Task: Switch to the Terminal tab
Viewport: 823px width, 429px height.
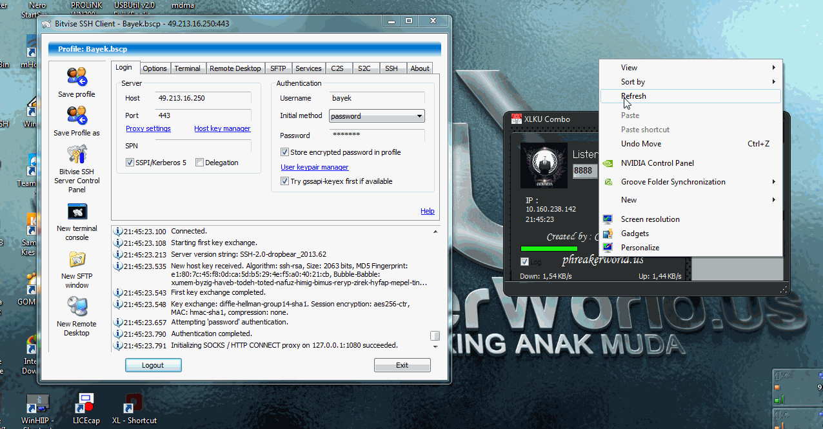Action: [x=188, y=68]
